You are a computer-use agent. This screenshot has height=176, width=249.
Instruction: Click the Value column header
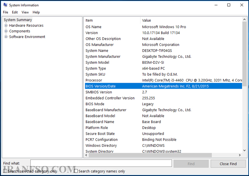coord(191,20)
